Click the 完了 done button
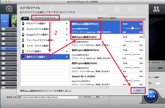The image size is (165, 108). [x=139, y=91]
